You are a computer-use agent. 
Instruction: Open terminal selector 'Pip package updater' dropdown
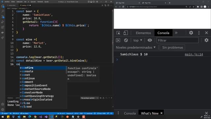point(89,98)
